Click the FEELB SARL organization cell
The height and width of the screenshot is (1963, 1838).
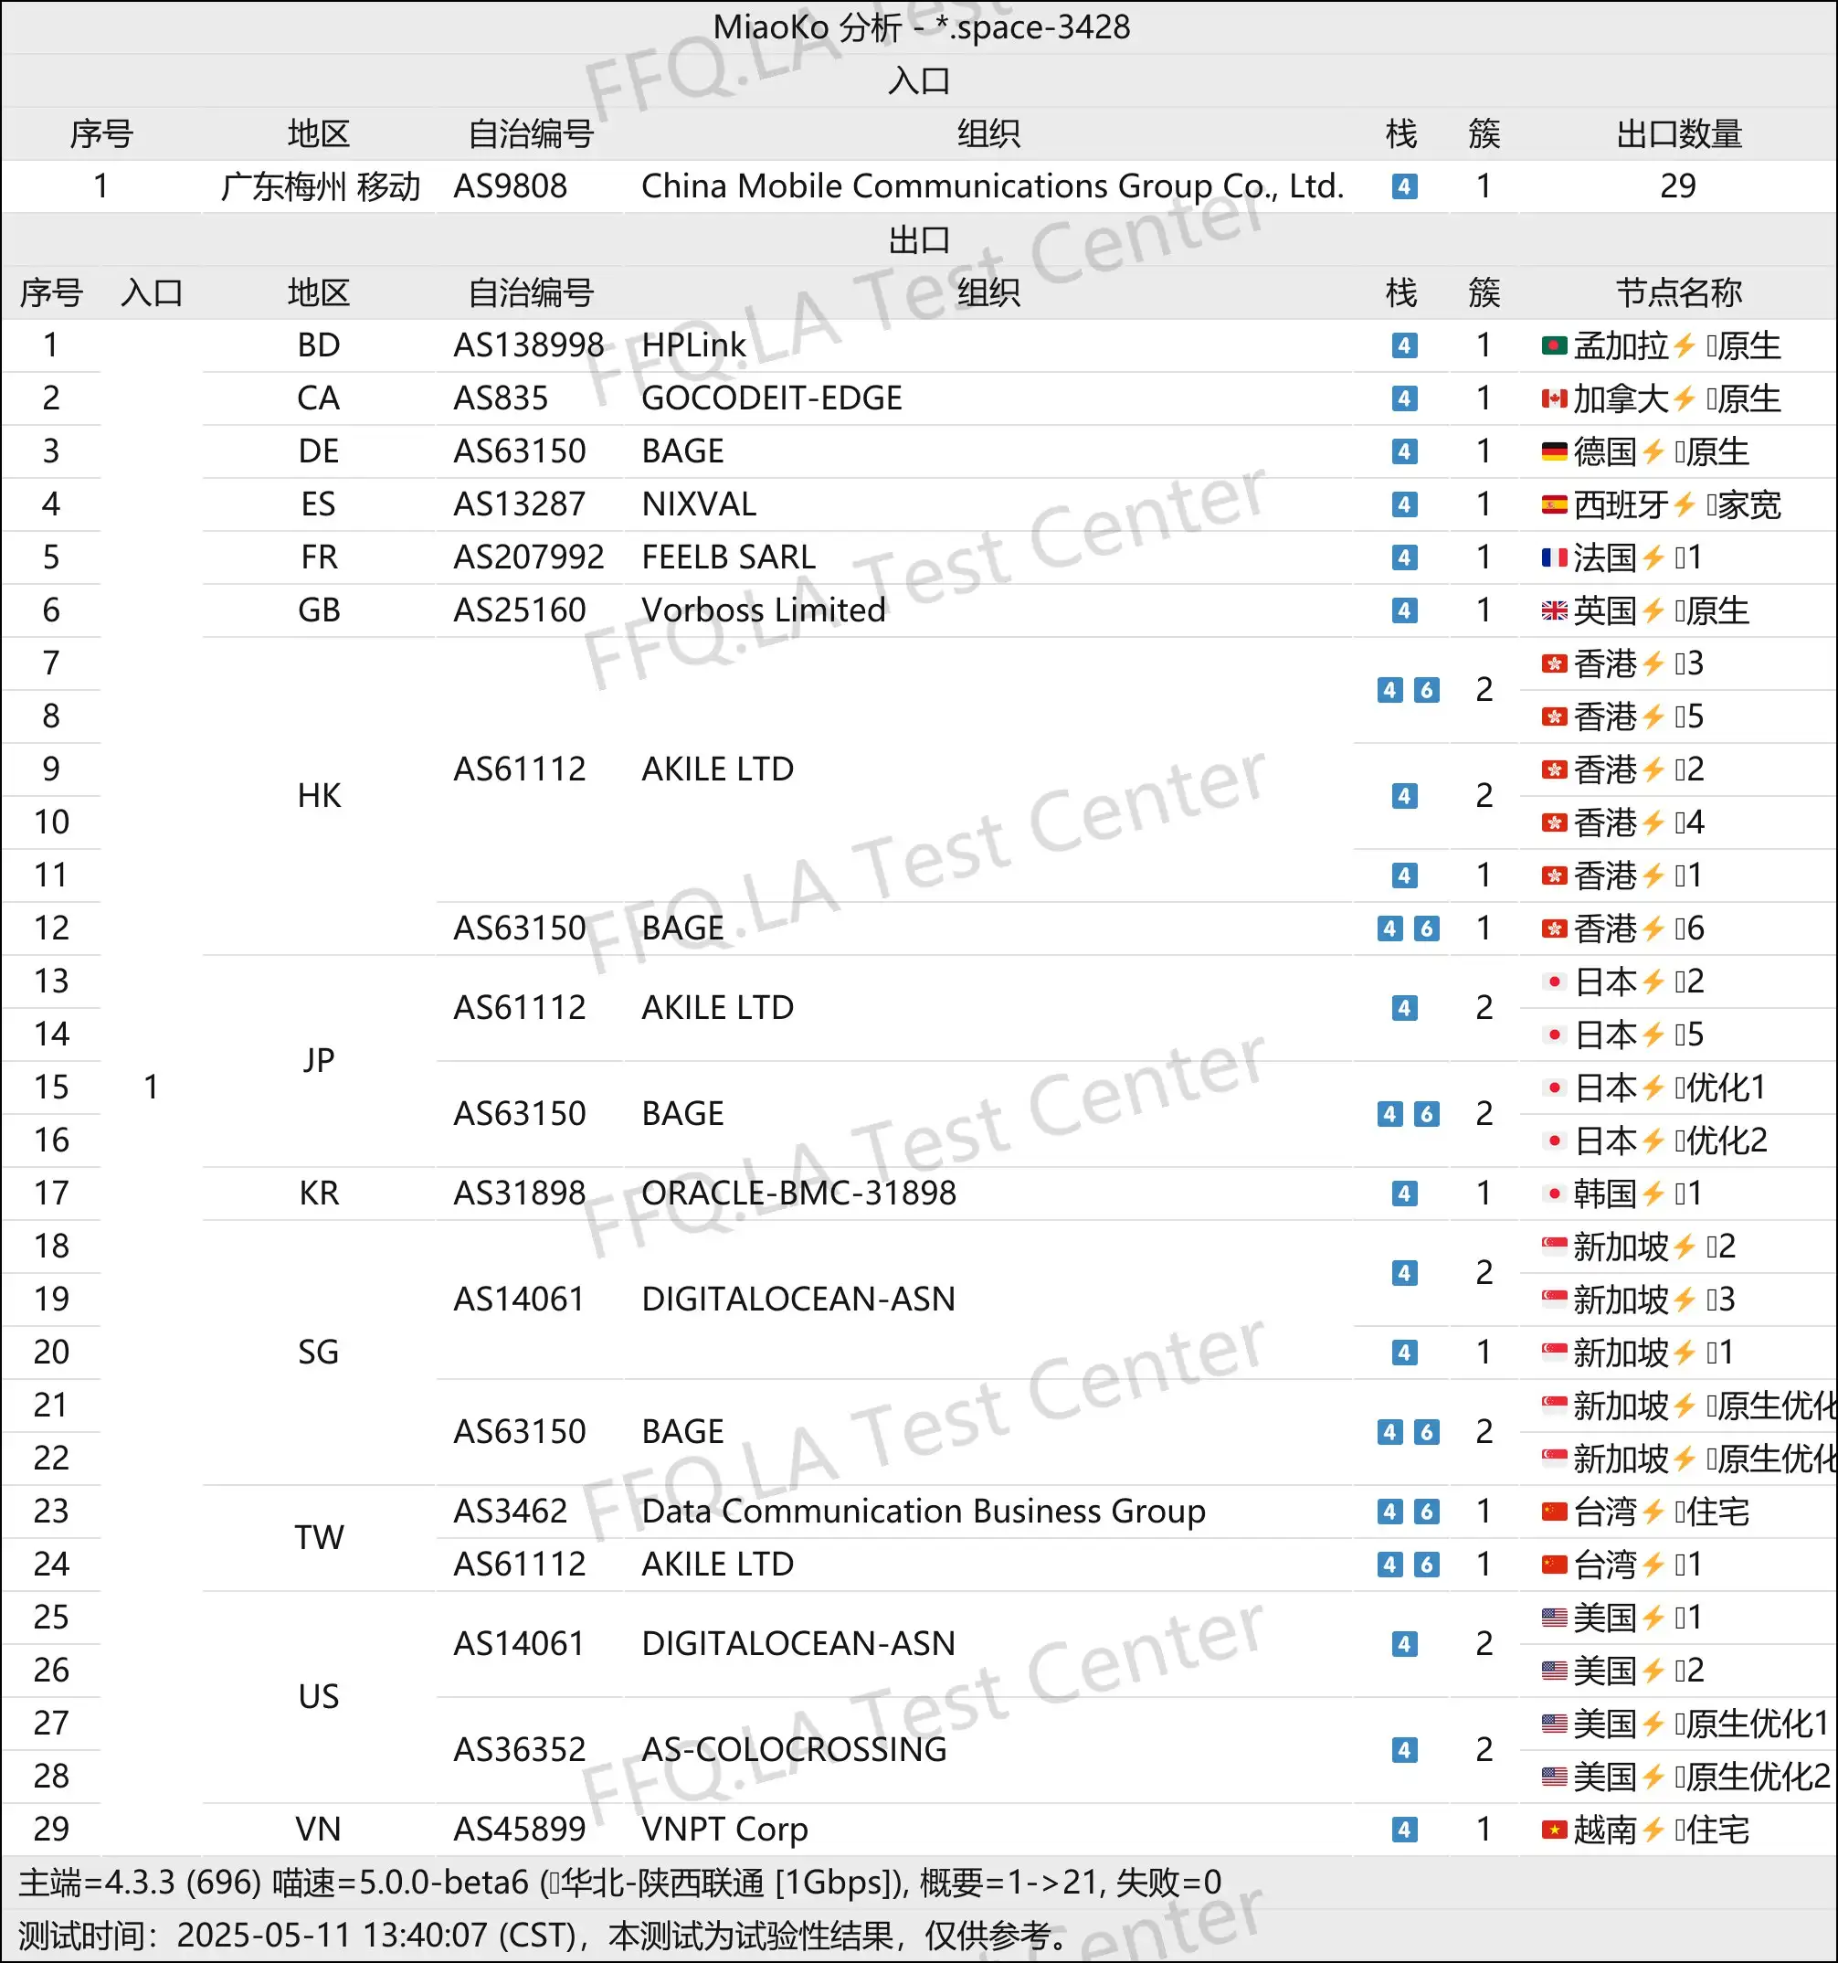pyautogui.click(x=728, y=557)
